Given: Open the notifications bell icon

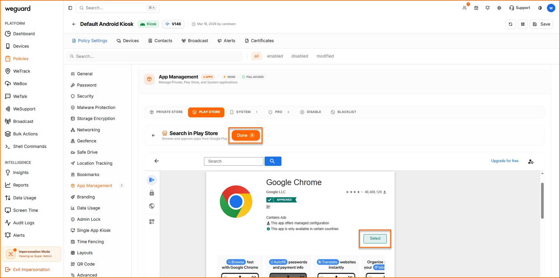Looking at the screenshot, I should point(488,8).
